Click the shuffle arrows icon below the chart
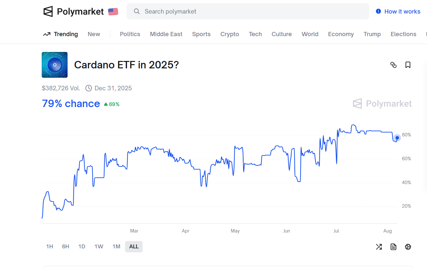The width and height of the screenshot is (427, 268). [x=379, y=247]
